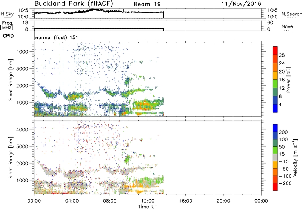The height and width of the screenshot is (209, 302).
Task: Click the '60' tick on the Nave axis
Action: coord(270,23)
